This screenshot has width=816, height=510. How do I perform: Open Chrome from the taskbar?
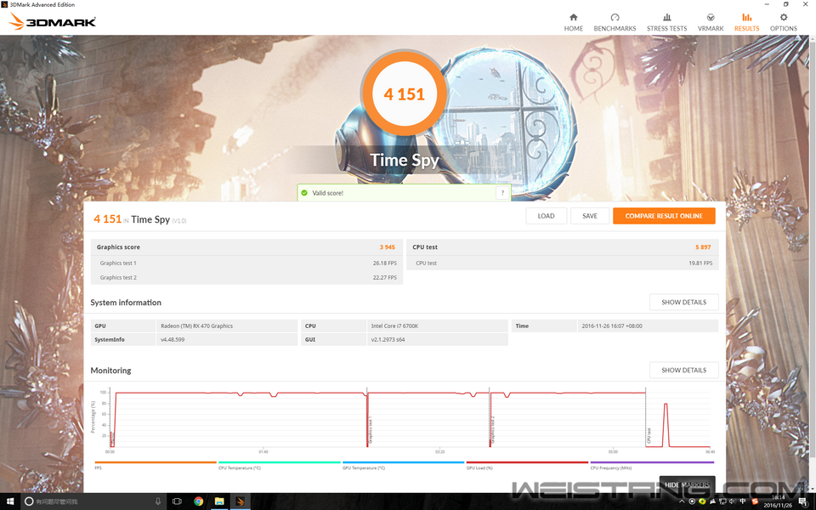click(x=198, y=501)
